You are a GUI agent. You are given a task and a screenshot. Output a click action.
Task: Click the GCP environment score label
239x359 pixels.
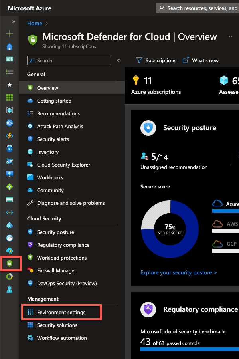pos(232,244)
